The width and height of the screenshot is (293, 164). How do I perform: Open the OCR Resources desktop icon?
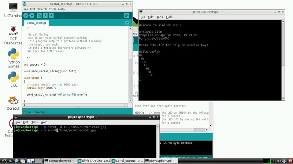coord(13,36)
